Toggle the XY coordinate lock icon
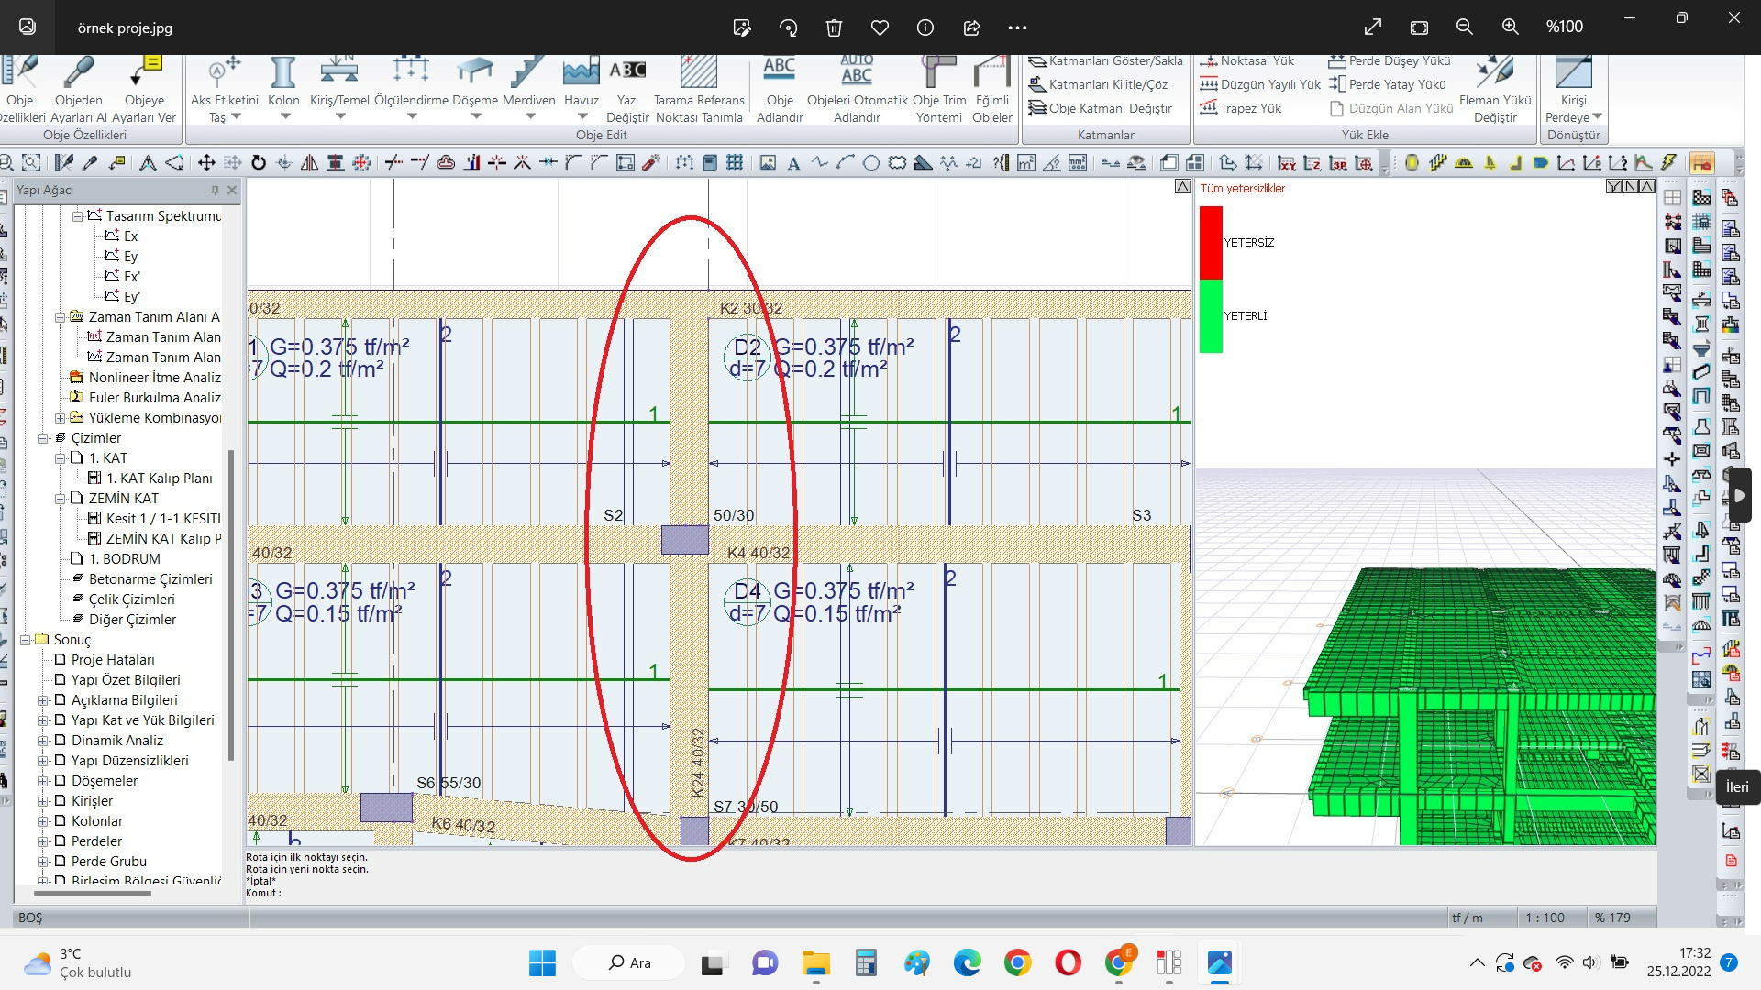The width and height of the screenshot is (1761, 990). click(1287, 163)
